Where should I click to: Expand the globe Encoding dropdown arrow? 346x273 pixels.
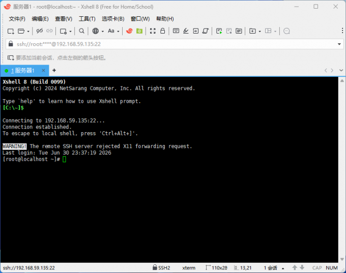[x=103, y=32]
